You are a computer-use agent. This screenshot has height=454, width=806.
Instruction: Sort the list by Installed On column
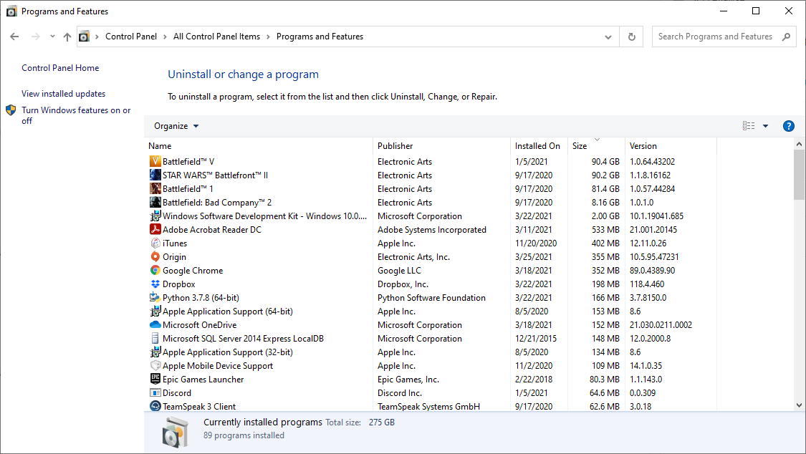coord(537,146)
